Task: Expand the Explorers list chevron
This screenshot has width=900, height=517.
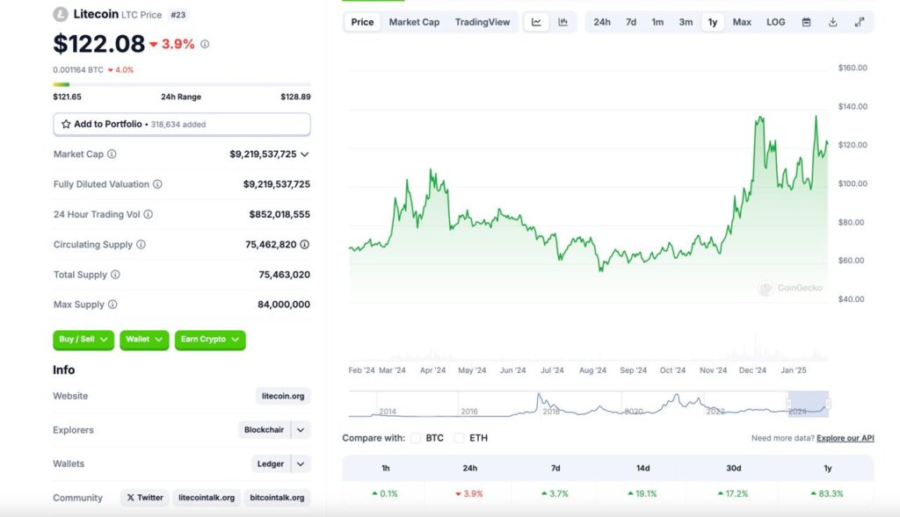Action: click(x=301, y=430)
